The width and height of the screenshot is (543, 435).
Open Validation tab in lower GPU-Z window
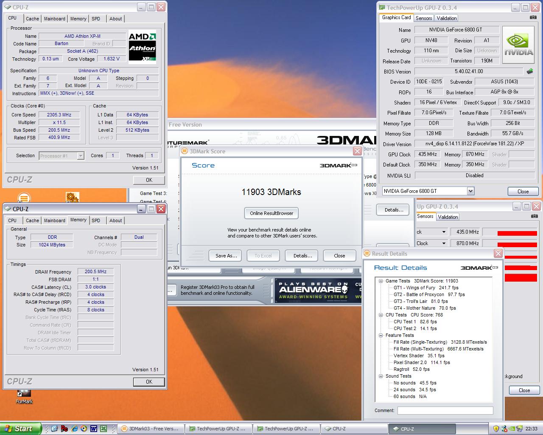click(448, 217)
